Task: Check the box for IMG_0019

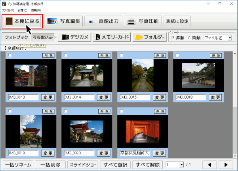Action: click(x=10, y=111)
